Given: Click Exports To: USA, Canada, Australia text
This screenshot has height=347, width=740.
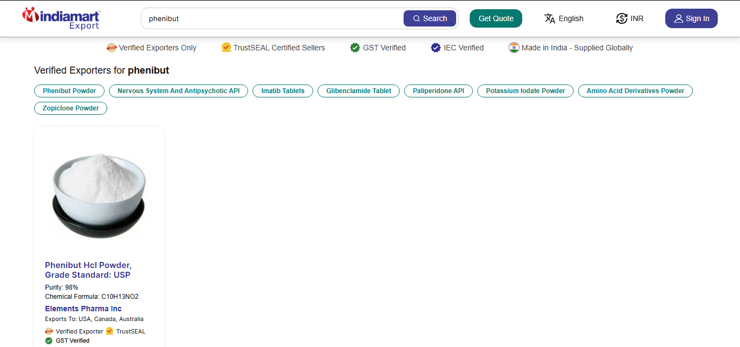Looking at the screenshot, I should click(x=94, y=319).
